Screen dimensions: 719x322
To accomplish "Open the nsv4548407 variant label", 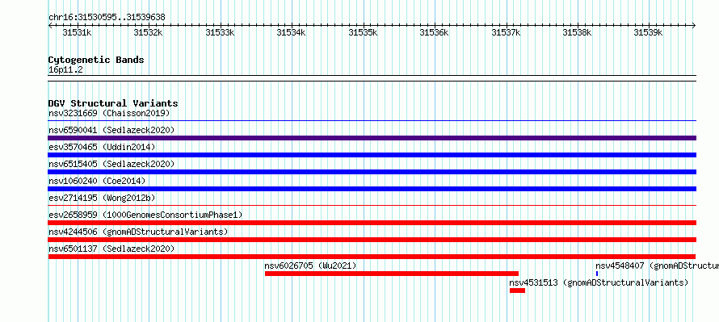I will 657,266.
